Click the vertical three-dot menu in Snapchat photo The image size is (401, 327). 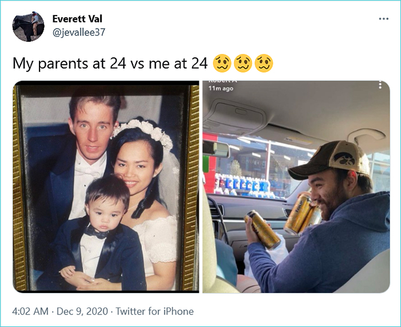coord(380,85)
